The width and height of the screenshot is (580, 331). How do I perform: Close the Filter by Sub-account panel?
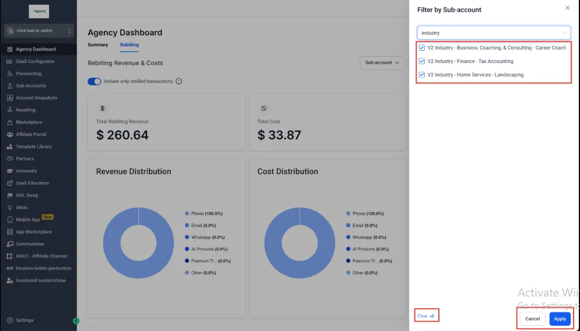(x=567, y=8)
